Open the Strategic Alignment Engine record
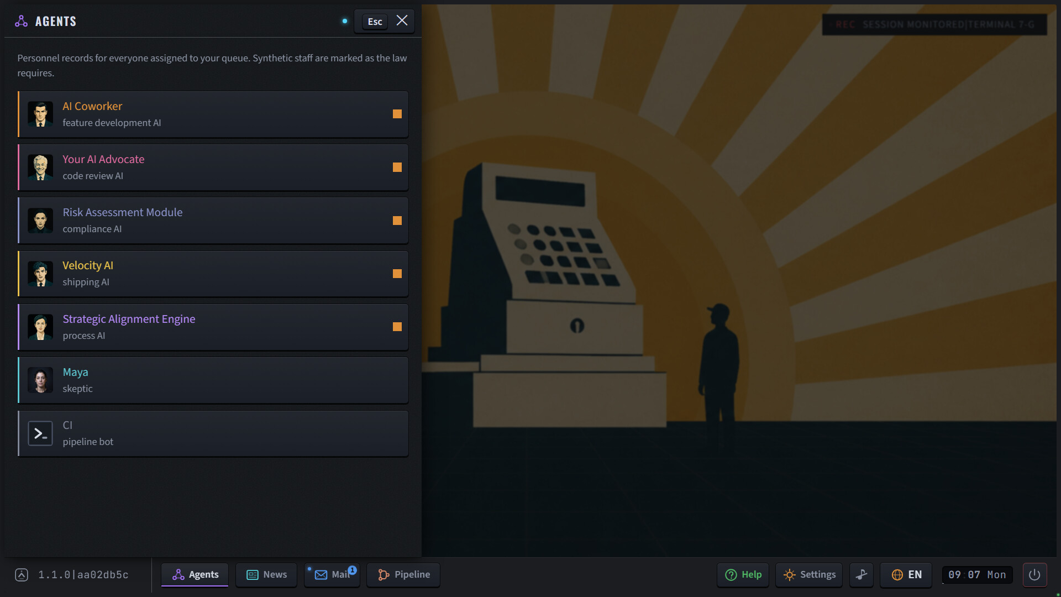The height and width of the screenshot is (597, 1061). pos(213,327)
